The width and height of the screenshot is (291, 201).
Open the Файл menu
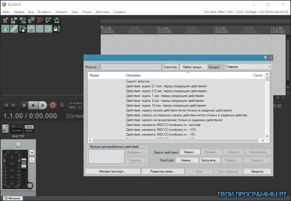[x=6, y=12]
